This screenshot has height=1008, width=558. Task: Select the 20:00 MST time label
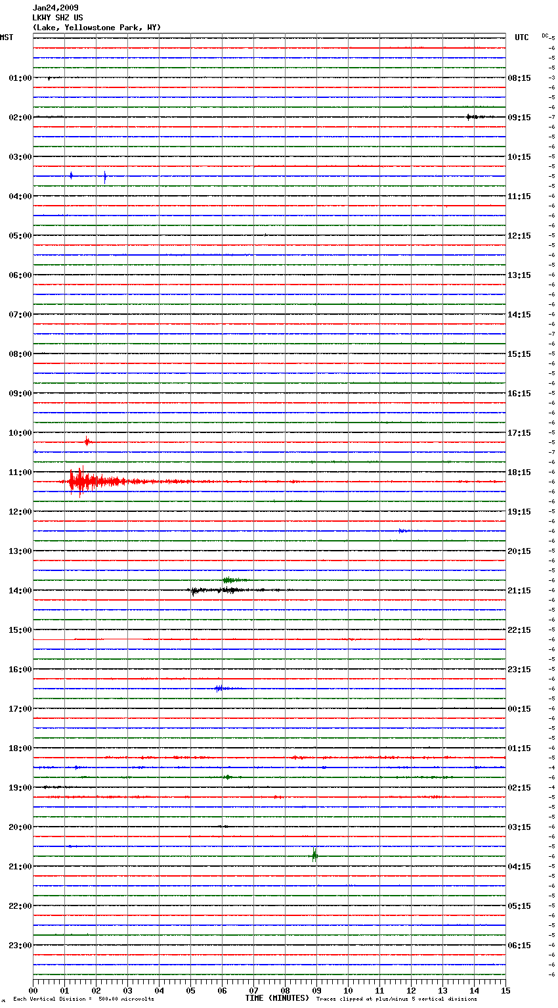[x=20, y=827]
